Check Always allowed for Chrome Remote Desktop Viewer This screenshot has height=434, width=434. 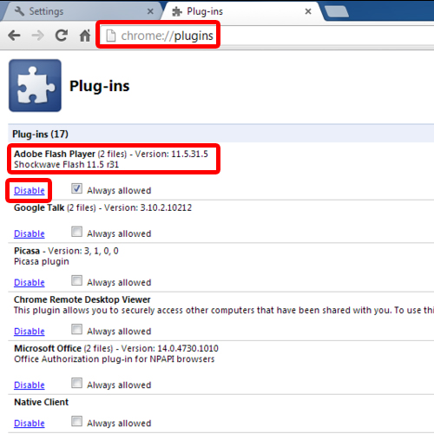tap(76, 330)
